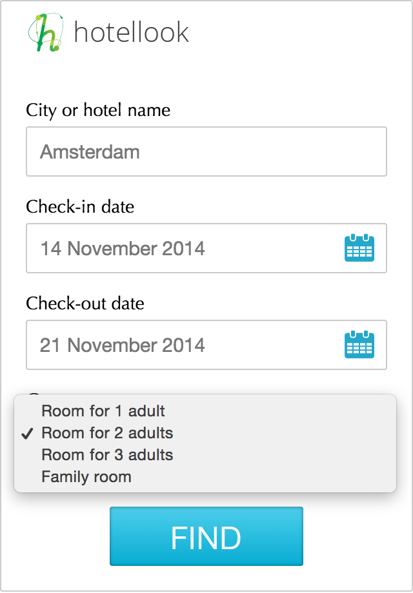Click "14 November 2014" date text
413x593 pixels.
point(123,249)
